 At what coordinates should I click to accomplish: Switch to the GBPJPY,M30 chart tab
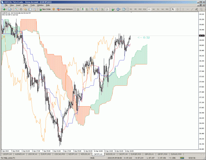click(162, 154)
